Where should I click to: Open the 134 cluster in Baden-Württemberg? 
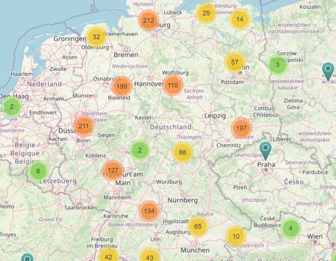[149, 211]
